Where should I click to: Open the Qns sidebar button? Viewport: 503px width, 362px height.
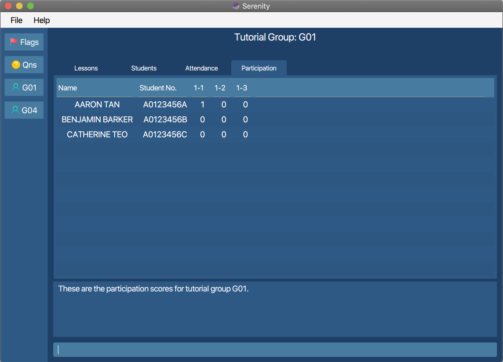coord(24,65)
